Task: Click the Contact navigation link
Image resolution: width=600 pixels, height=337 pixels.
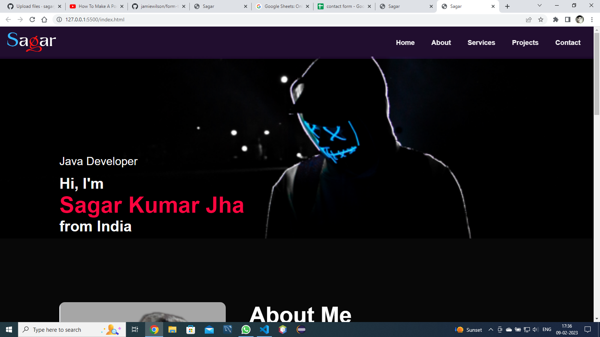Action: [x=568, y=43]
